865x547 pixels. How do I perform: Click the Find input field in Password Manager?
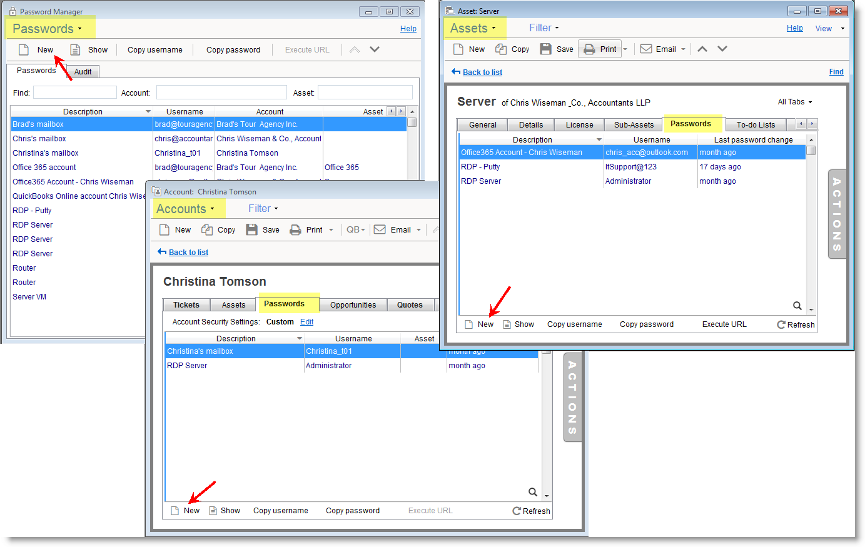pyautogui.click(x=75, y=93)
